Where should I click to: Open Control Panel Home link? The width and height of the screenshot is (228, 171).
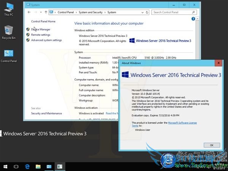(43, 21)
